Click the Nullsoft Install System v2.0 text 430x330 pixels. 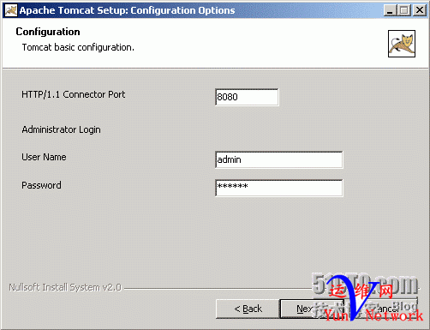65,287
